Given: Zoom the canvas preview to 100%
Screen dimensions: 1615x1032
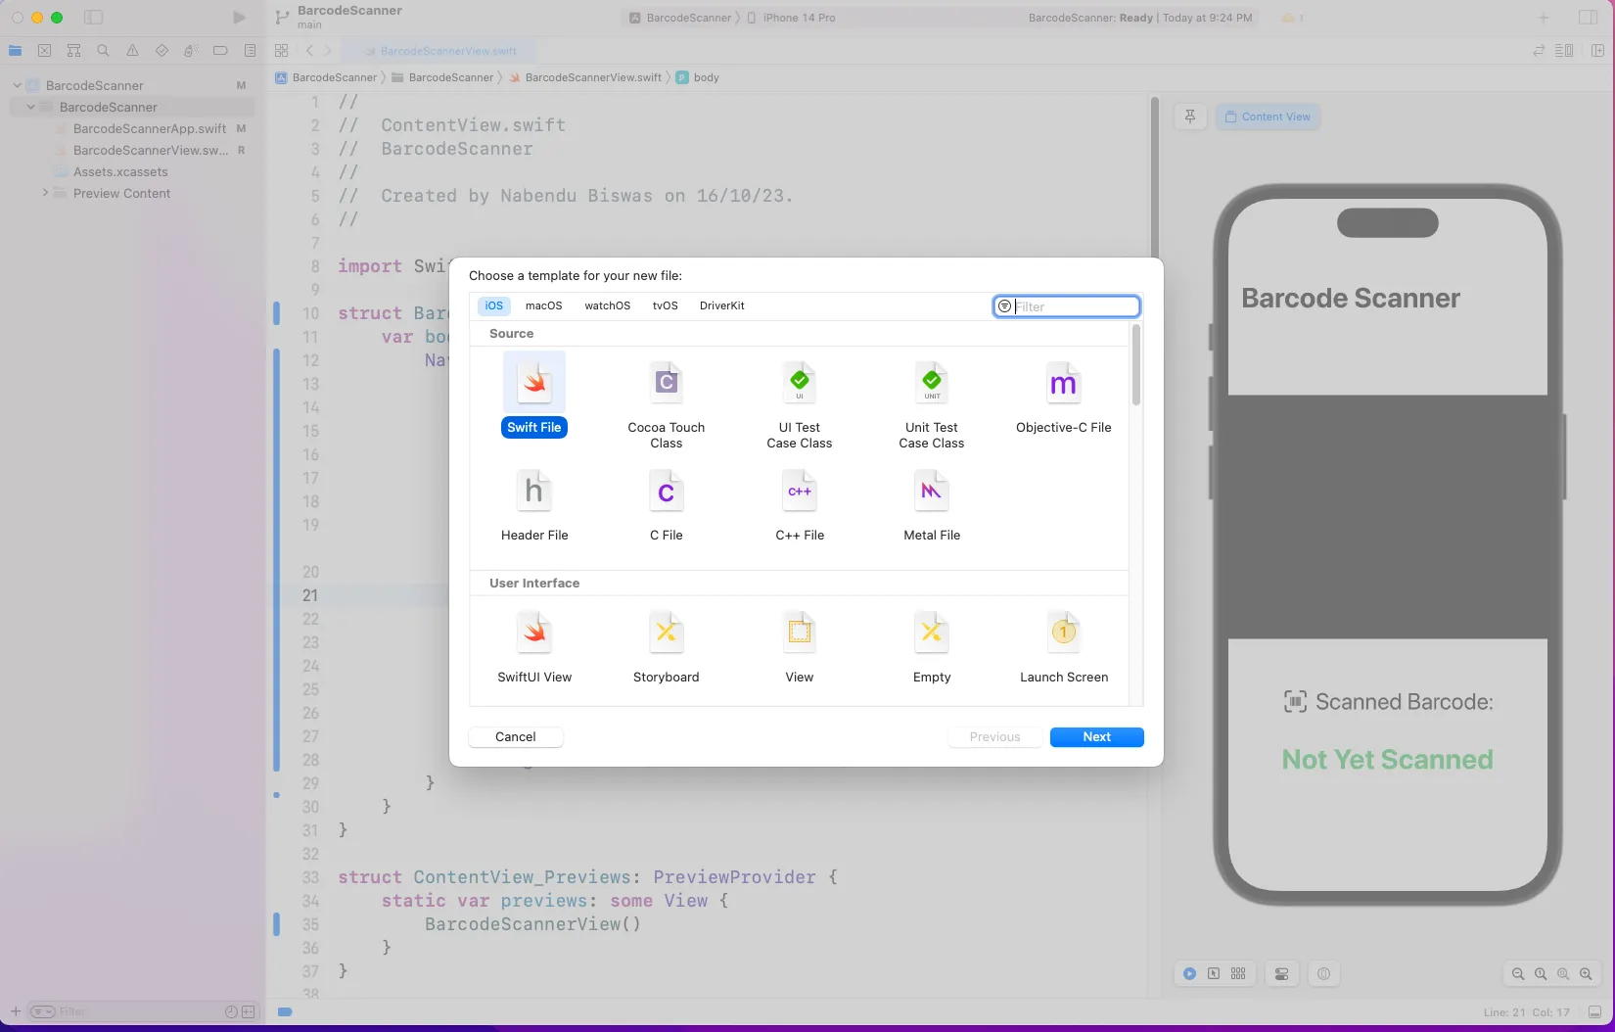Looking at the screenshot, I should click(x=1541, y=974).
